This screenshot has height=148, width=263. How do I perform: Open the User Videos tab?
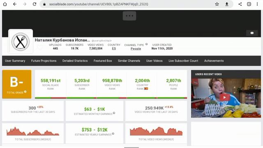pos(155,61)
